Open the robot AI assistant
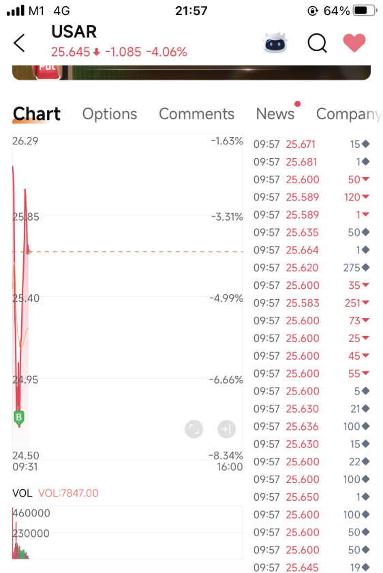 pyautogui.click(x=275, y=43)
